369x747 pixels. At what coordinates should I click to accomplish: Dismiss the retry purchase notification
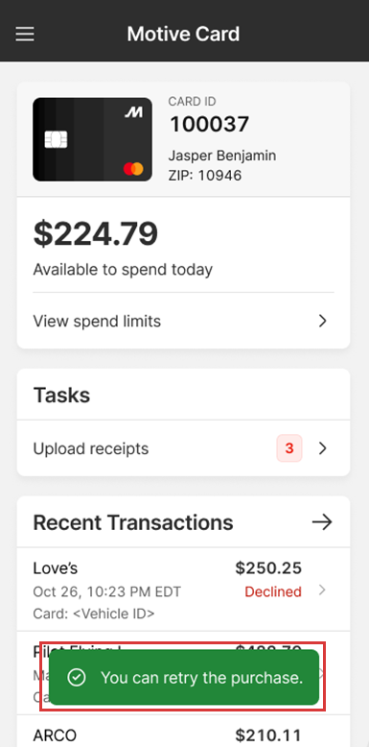click(184, 678)
